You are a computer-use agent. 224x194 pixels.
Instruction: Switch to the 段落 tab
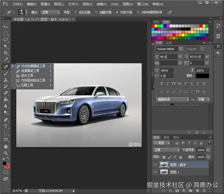click(169, 43)
